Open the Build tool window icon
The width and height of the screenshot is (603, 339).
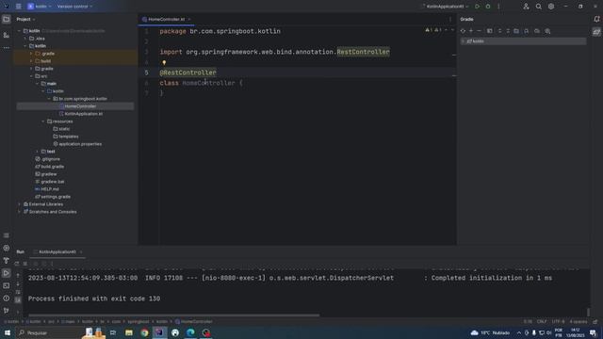coord(7,261)
